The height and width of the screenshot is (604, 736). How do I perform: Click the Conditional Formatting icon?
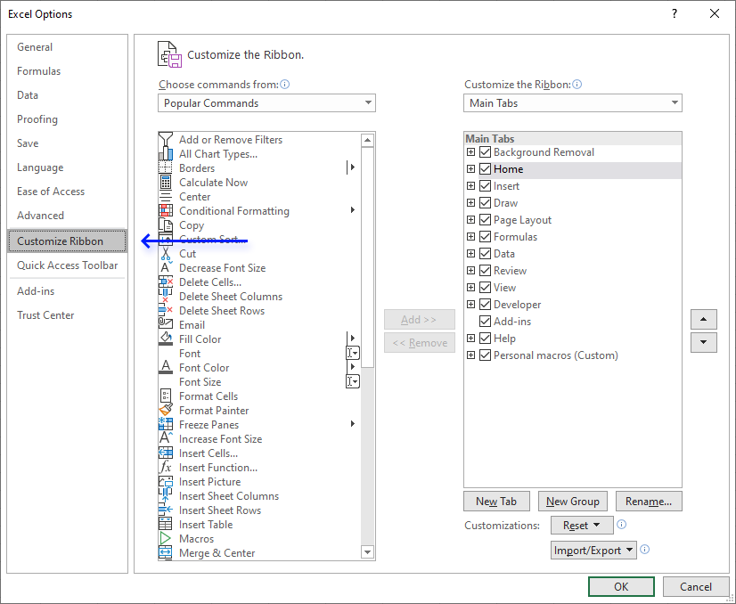tap(165, 211)
